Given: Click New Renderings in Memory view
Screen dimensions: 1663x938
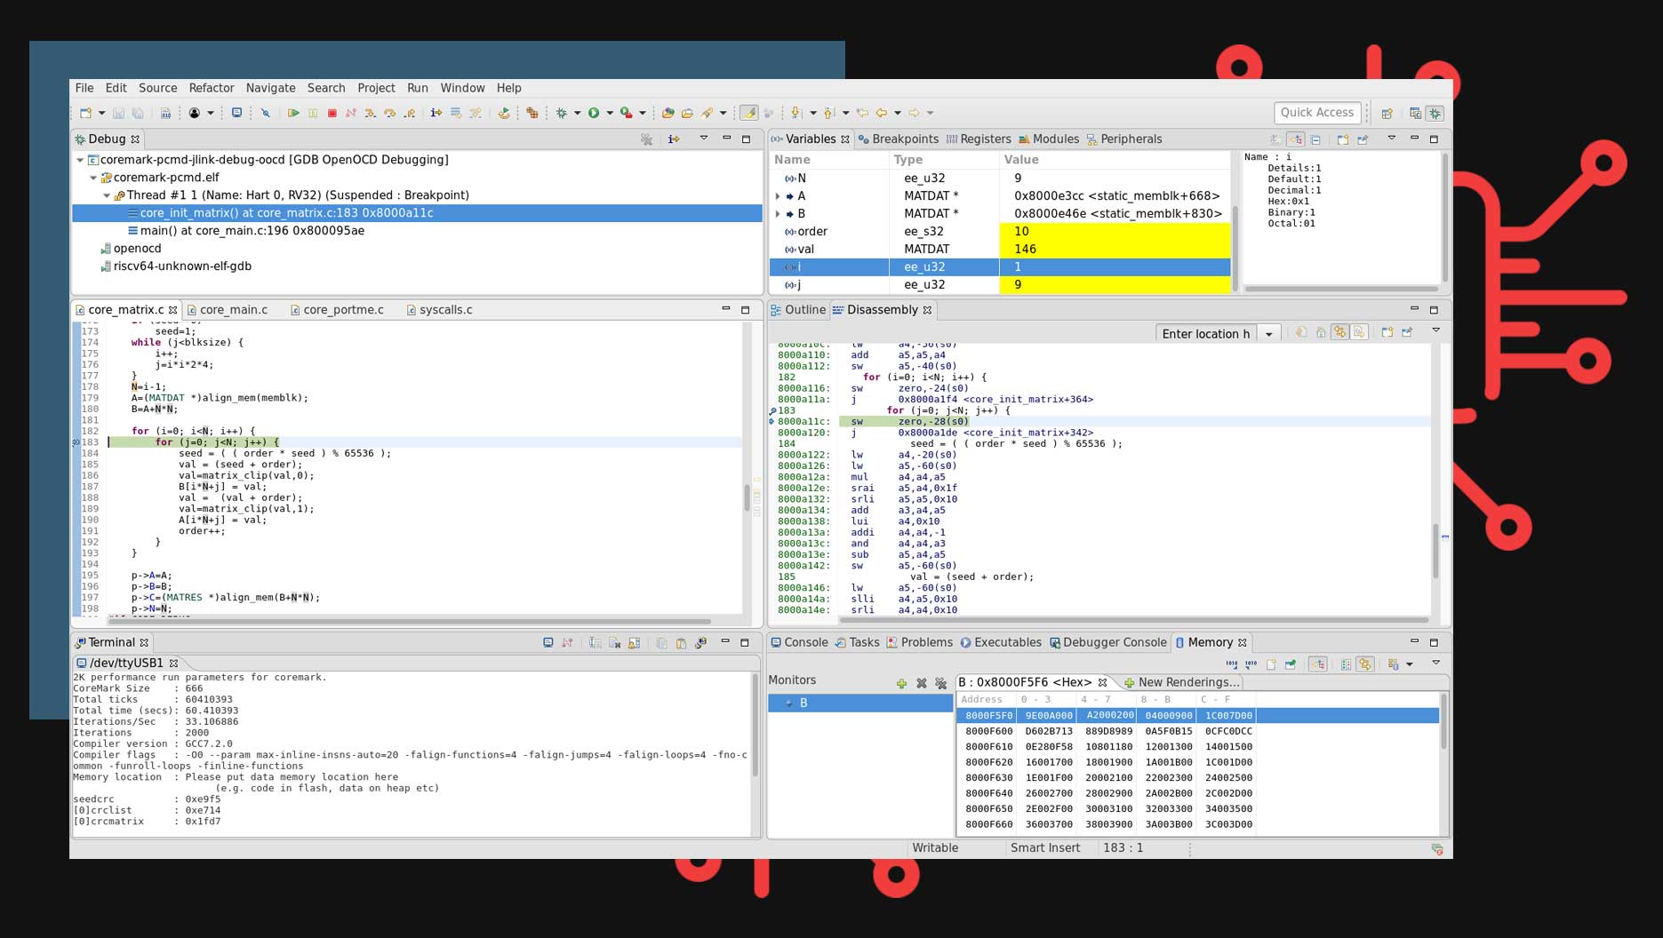Looking at the screenshot, I should click(1181, 682).
